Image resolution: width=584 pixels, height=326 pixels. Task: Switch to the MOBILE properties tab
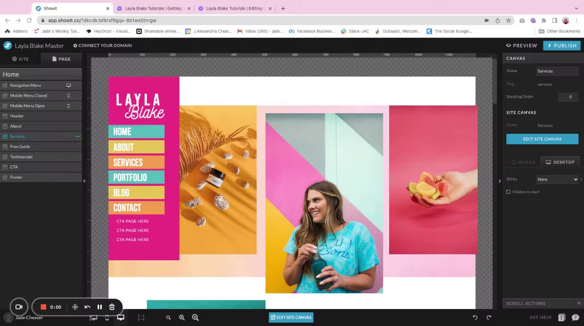(523, 162)
